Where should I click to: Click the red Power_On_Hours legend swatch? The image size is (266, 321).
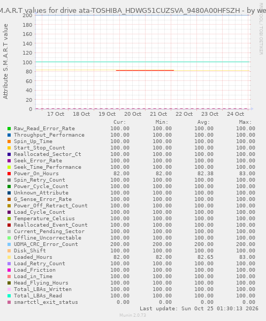point(9,174)
